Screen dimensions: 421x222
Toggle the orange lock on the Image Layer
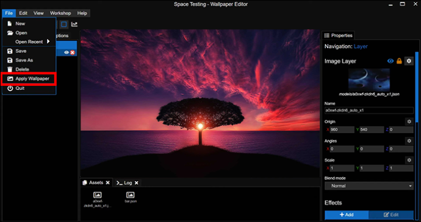click(x=399, y=61)
